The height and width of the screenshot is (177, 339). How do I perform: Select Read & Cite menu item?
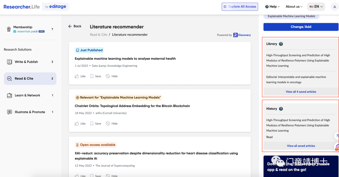coord(30,78)
